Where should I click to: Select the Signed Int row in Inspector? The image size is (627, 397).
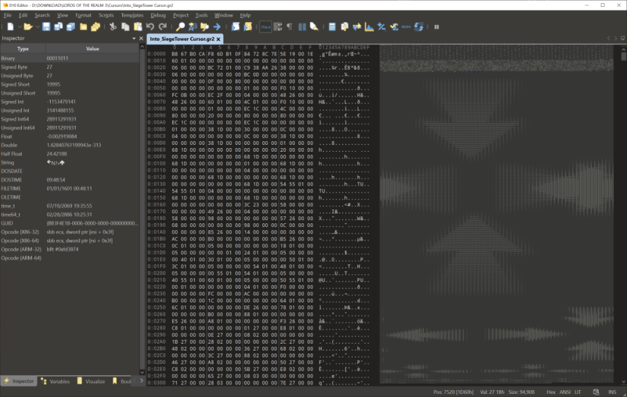point(70,102)
